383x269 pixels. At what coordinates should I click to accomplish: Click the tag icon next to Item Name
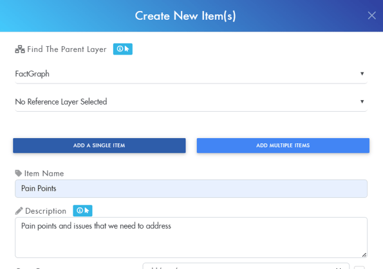click(x=19, y=173)
